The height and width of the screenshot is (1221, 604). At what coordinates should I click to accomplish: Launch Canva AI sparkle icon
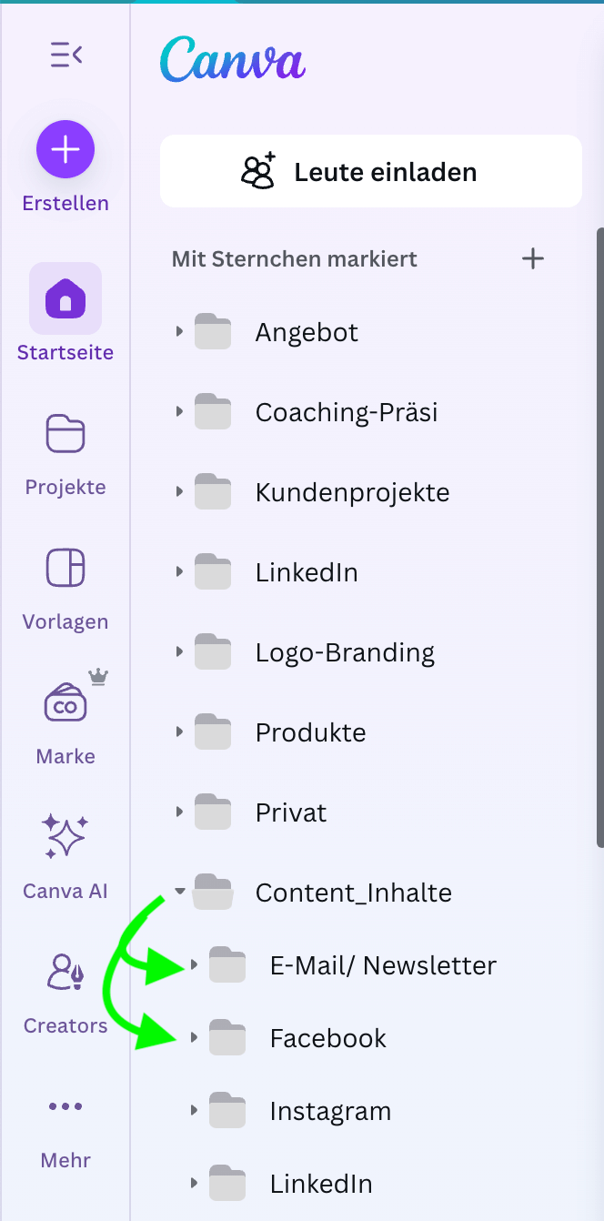[x=65, y=837]
